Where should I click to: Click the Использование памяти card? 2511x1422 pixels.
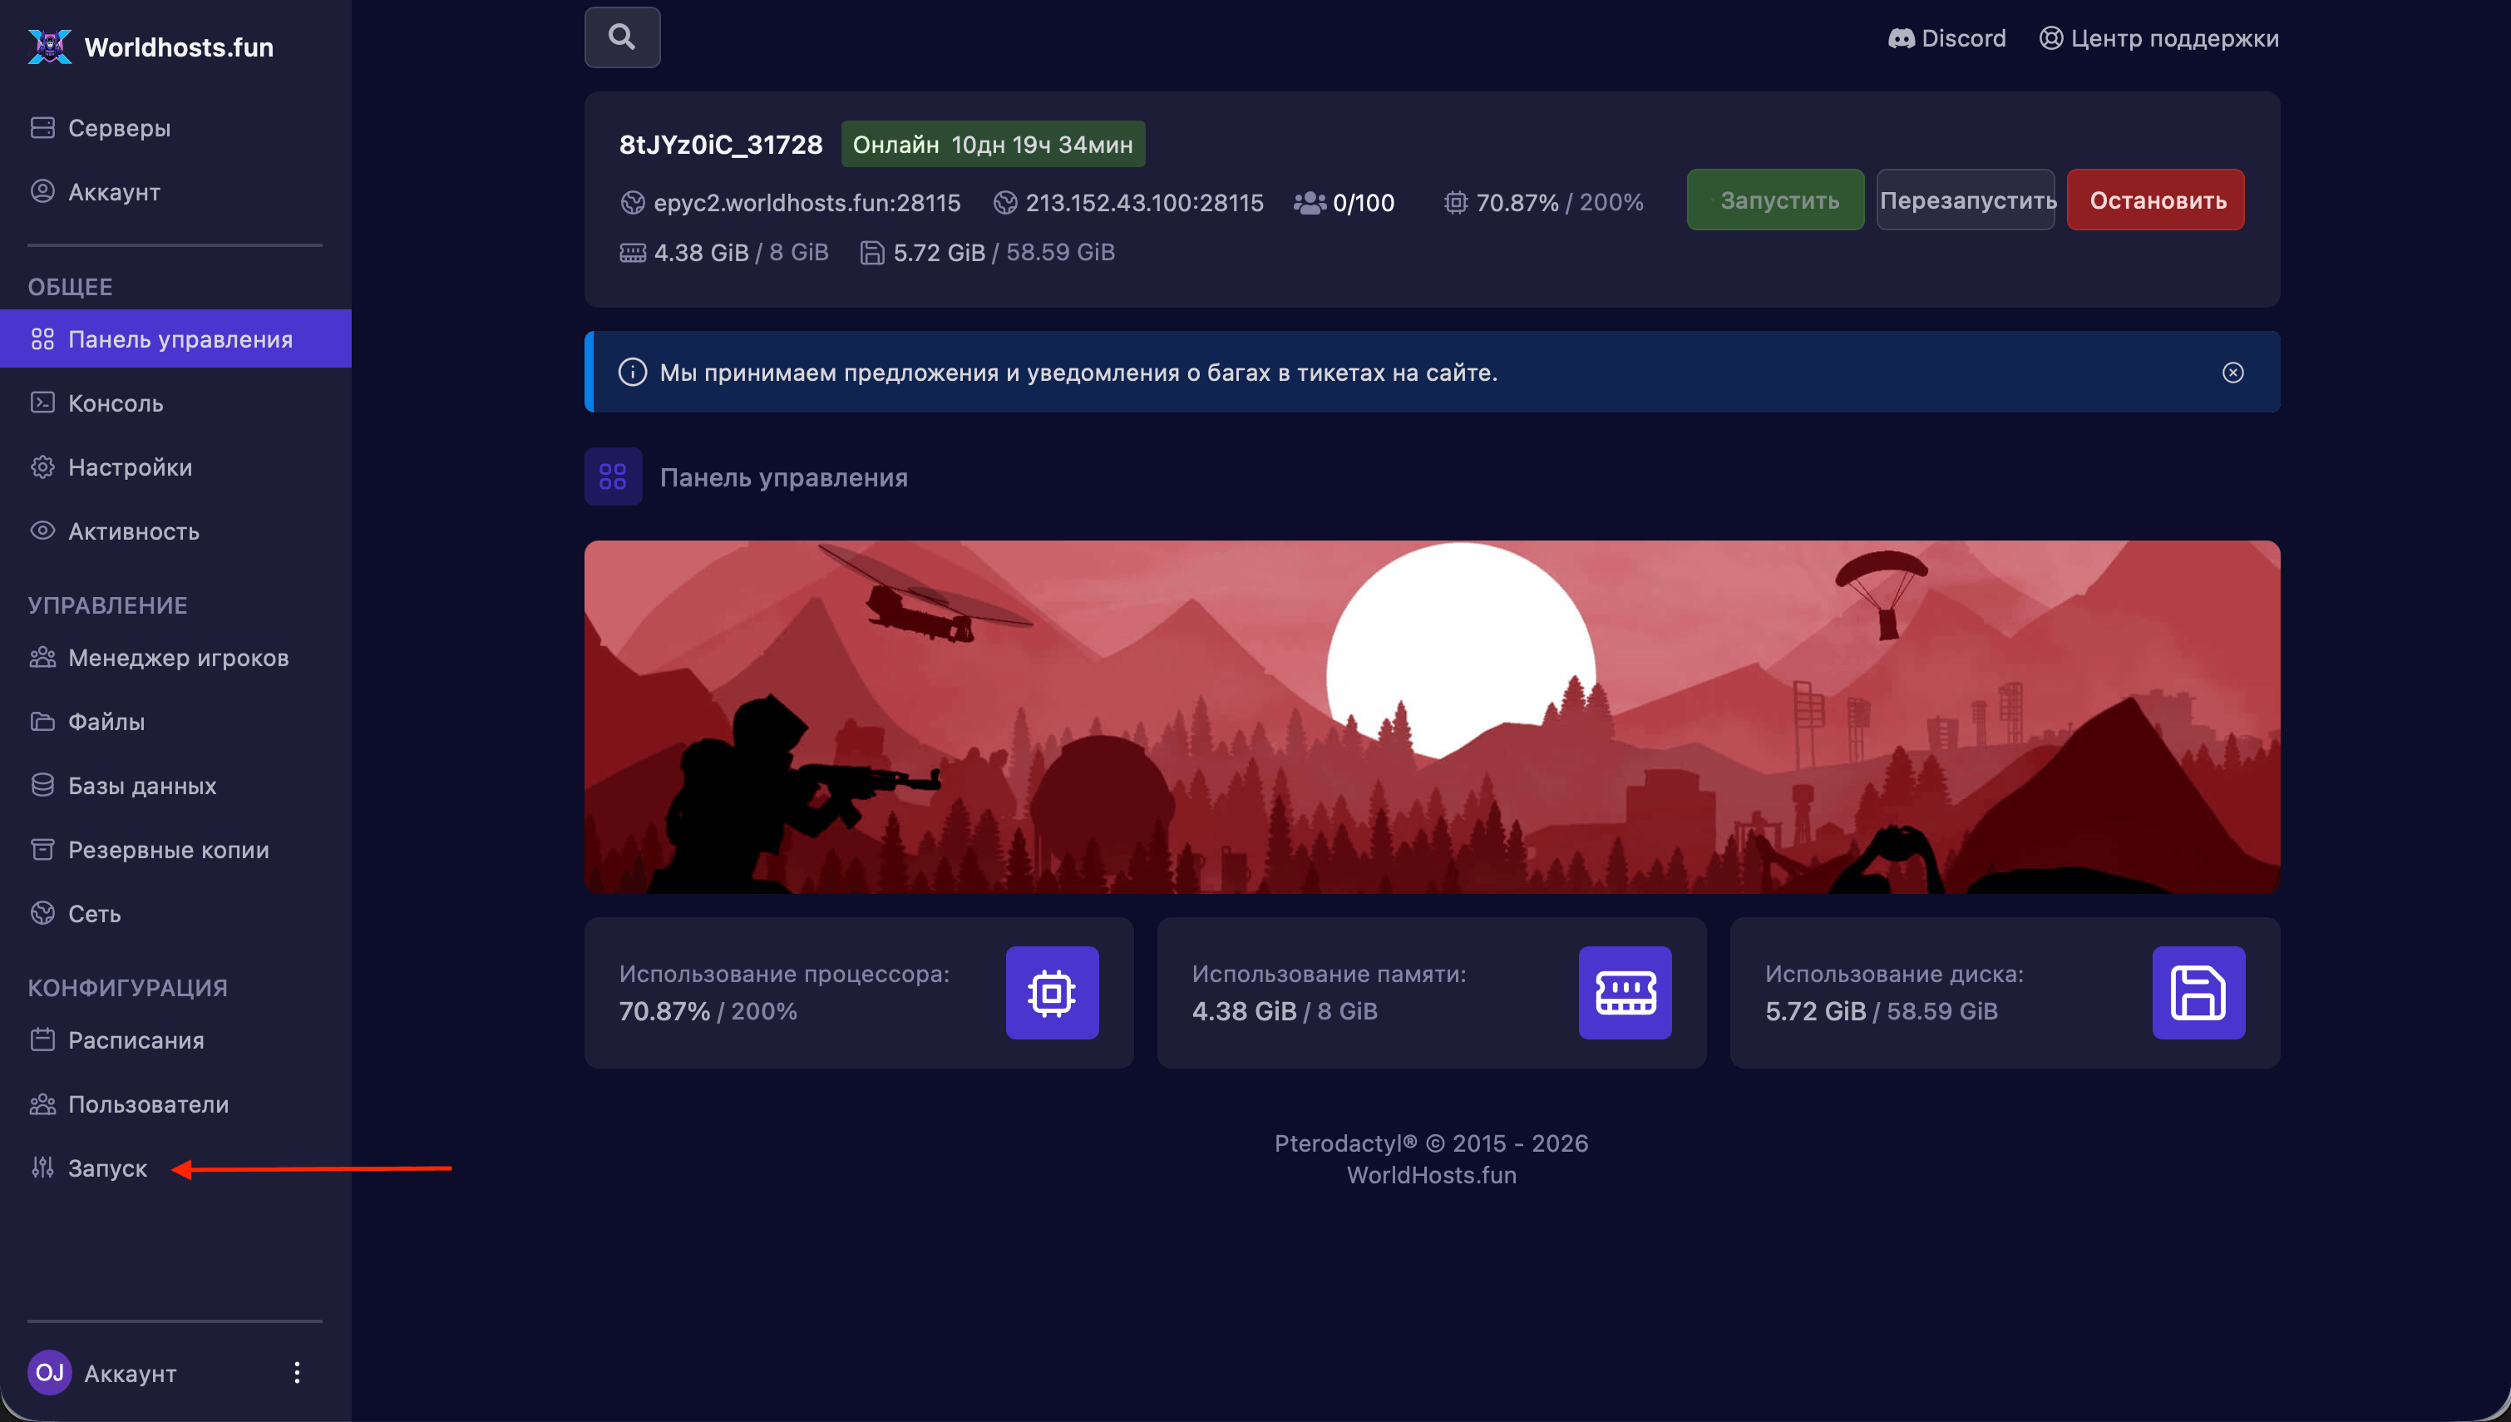(1433, 993)
